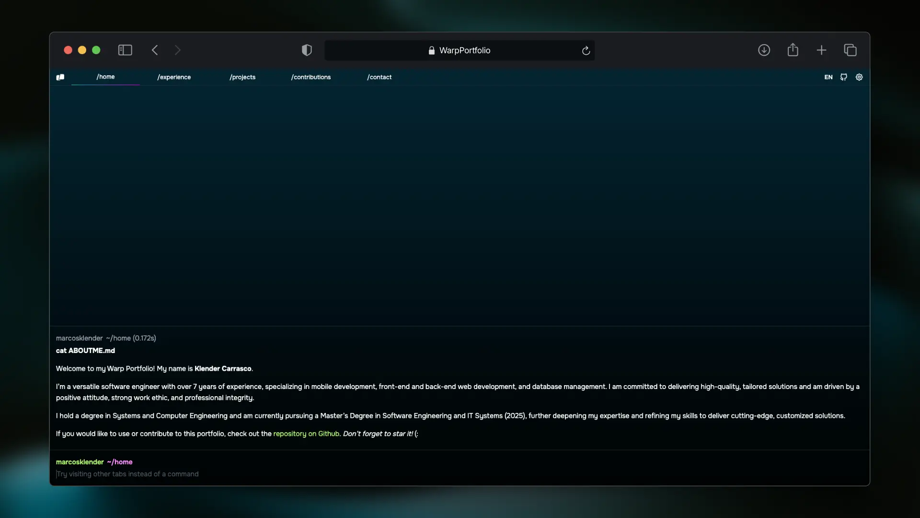Go to the /contact section
This screenshot has width=920, height=518.
coord(379,77)
